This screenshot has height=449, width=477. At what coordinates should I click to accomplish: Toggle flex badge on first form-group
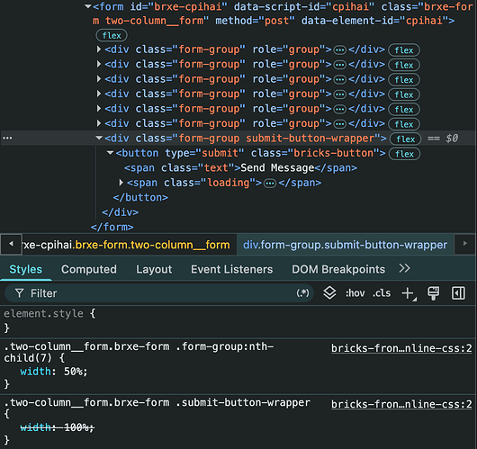tap(404, 49)
